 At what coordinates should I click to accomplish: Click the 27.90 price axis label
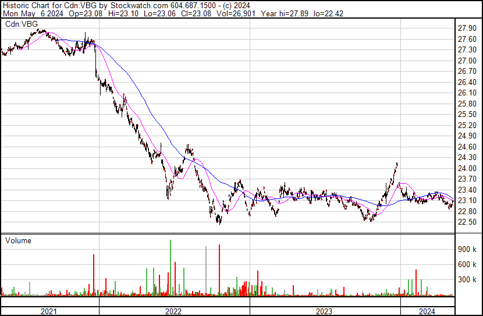coord(467,29)
